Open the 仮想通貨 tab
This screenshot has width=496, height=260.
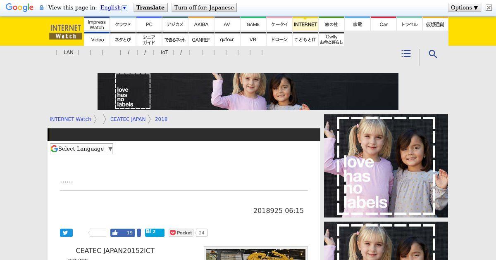(435, 24)
